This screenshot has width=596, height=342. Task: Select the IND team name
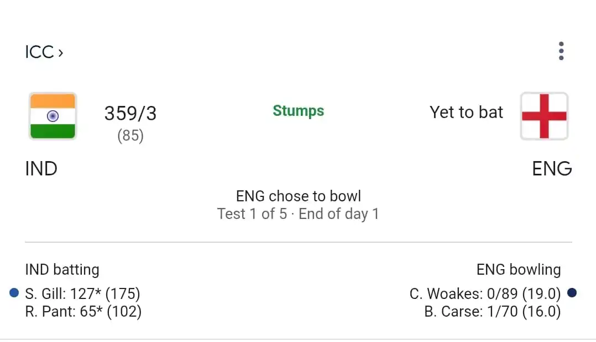click(41, 168)
